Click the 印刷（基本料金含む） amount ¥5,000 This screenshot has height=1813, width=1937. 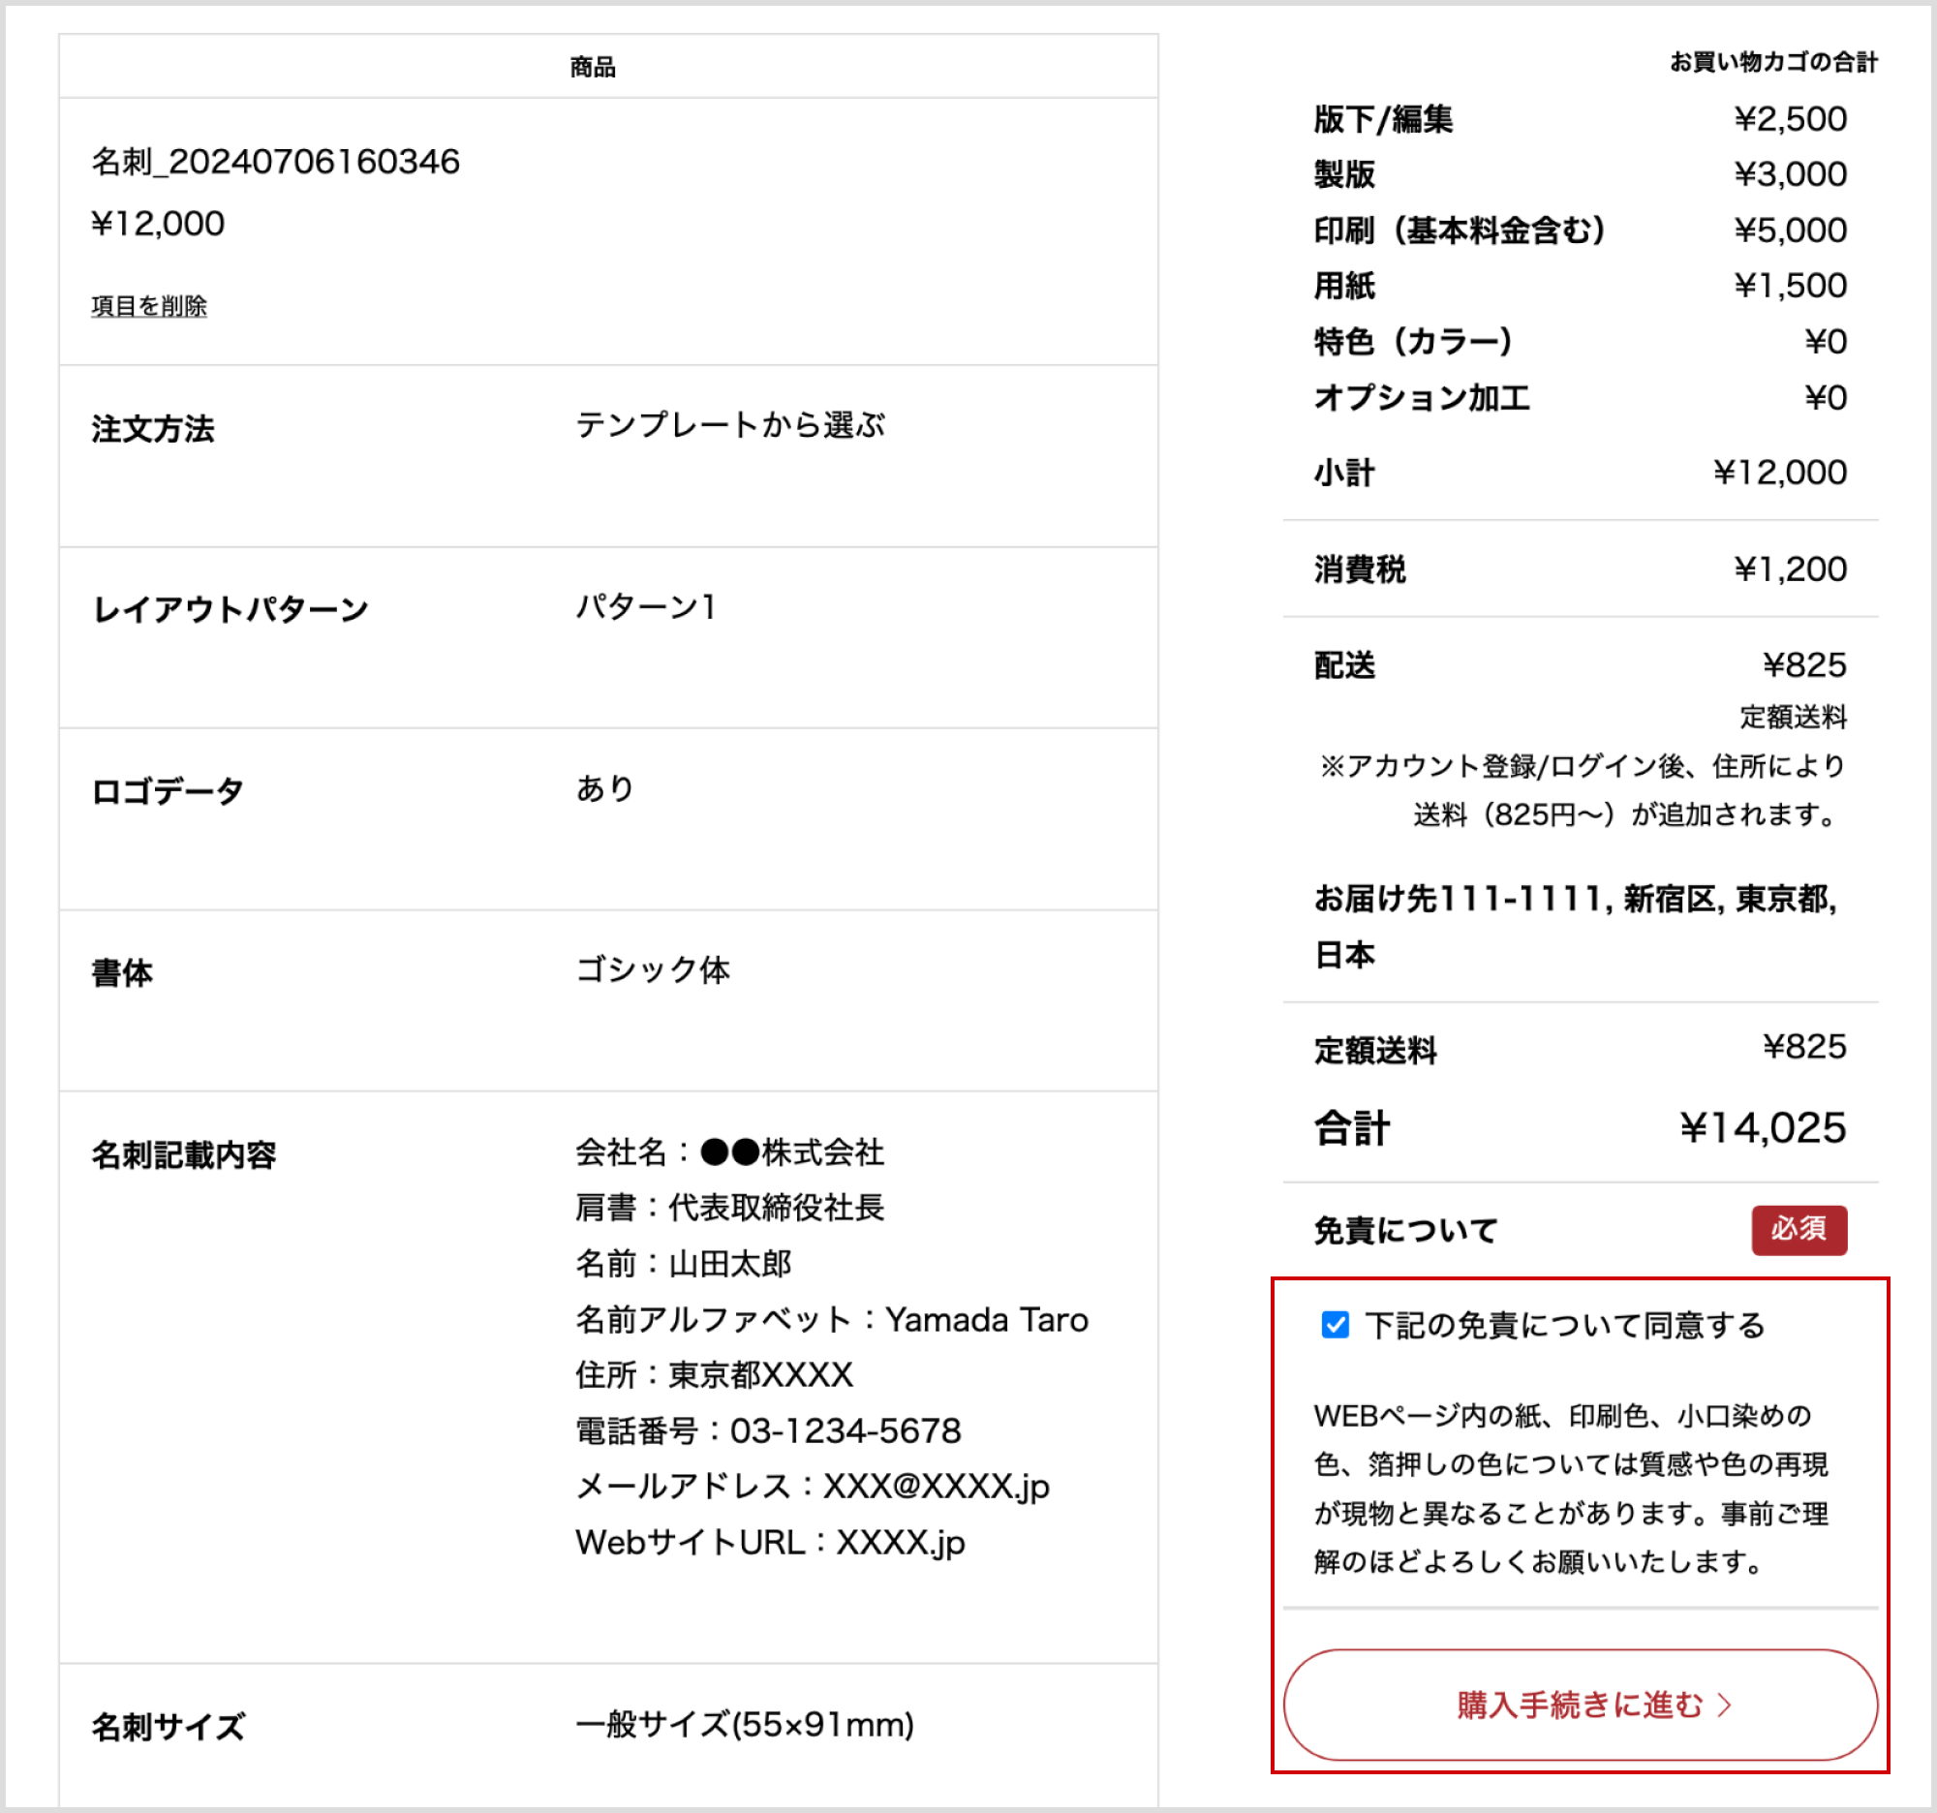(1790, 230)
